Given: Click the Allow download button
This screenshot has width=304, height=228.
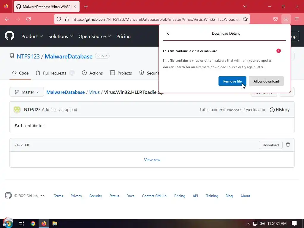Looking at the screenshot, I should tap(266, 81).
